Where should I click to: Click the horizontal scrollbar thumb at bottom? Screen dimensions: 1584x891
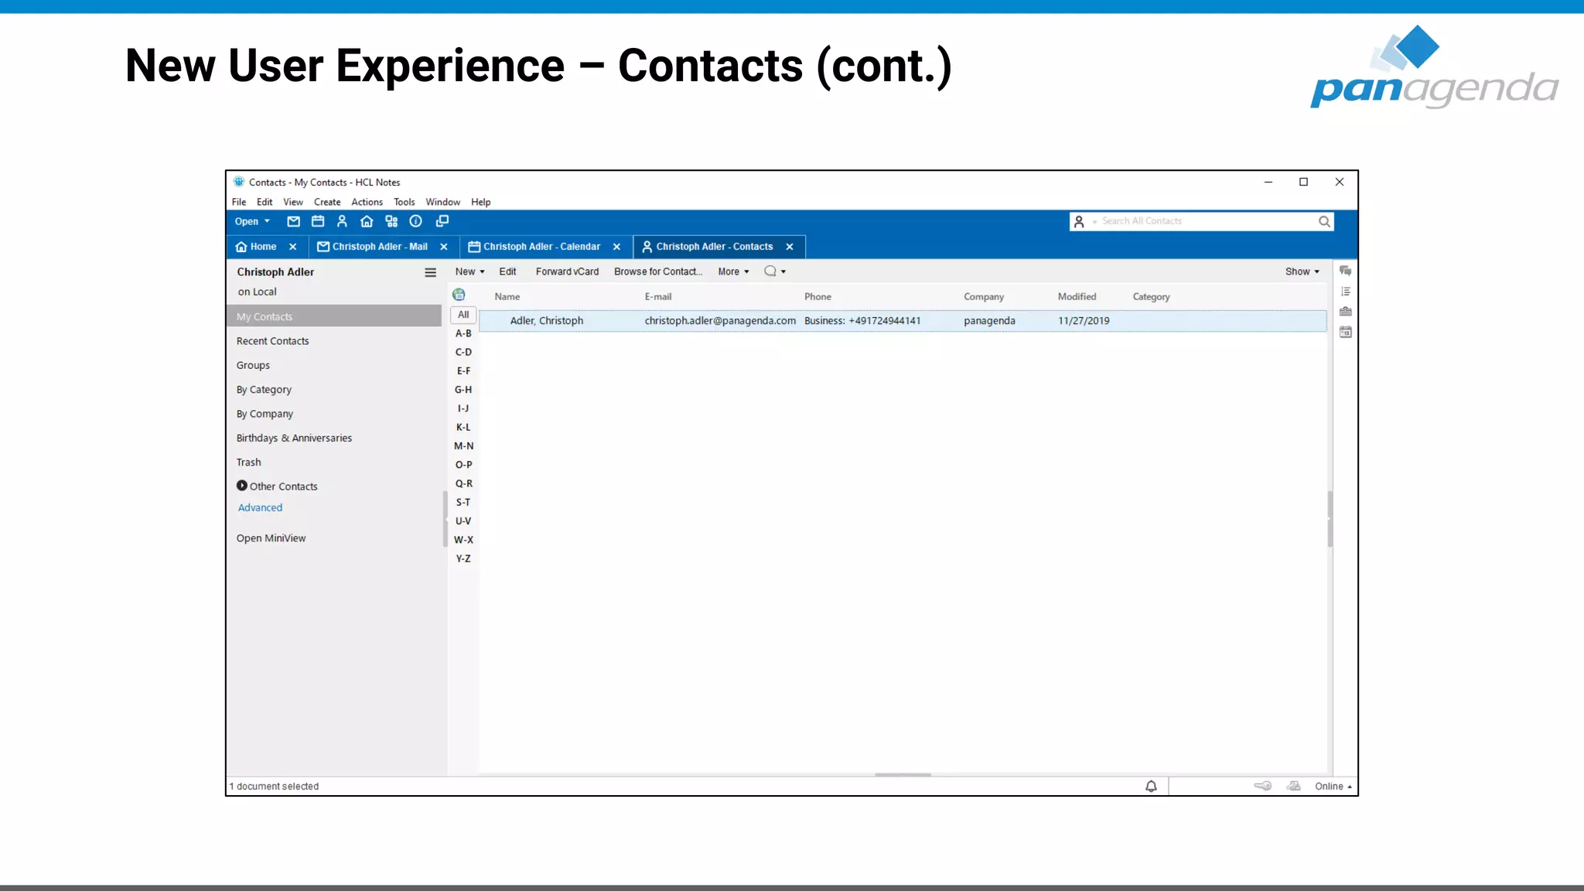pyautogui.click(x=903, y=774)
